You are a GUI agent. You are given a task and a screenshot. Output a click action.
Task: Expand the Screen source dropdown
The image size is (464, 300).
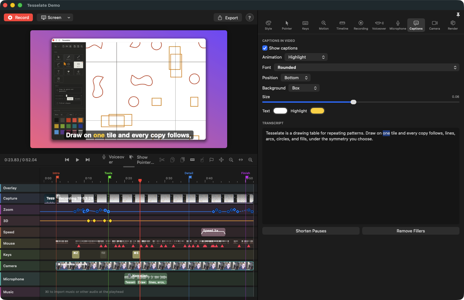point(55,18)
